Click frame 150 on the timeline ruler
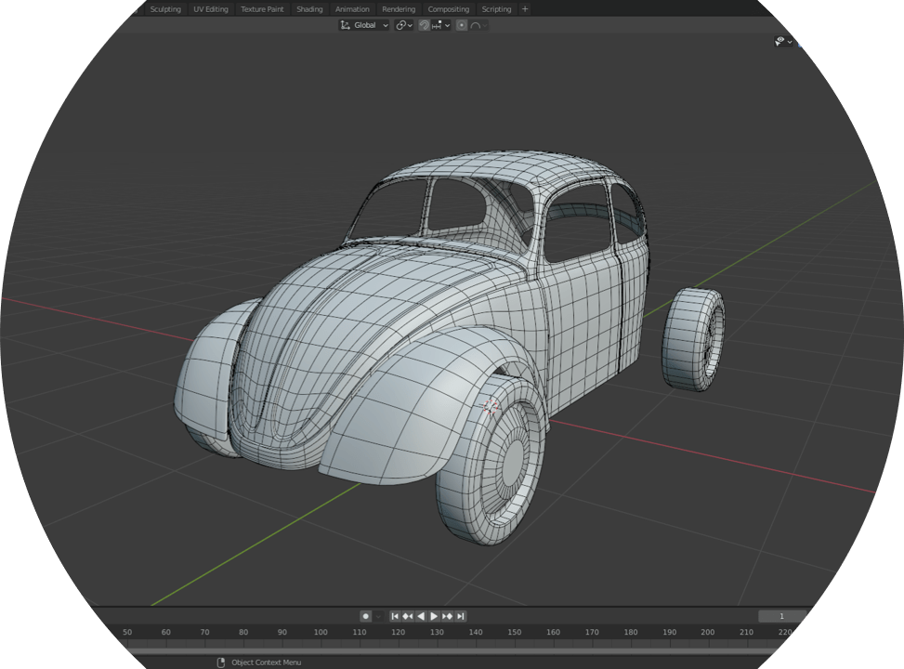The image size is (904, 669). coord(515,632)
